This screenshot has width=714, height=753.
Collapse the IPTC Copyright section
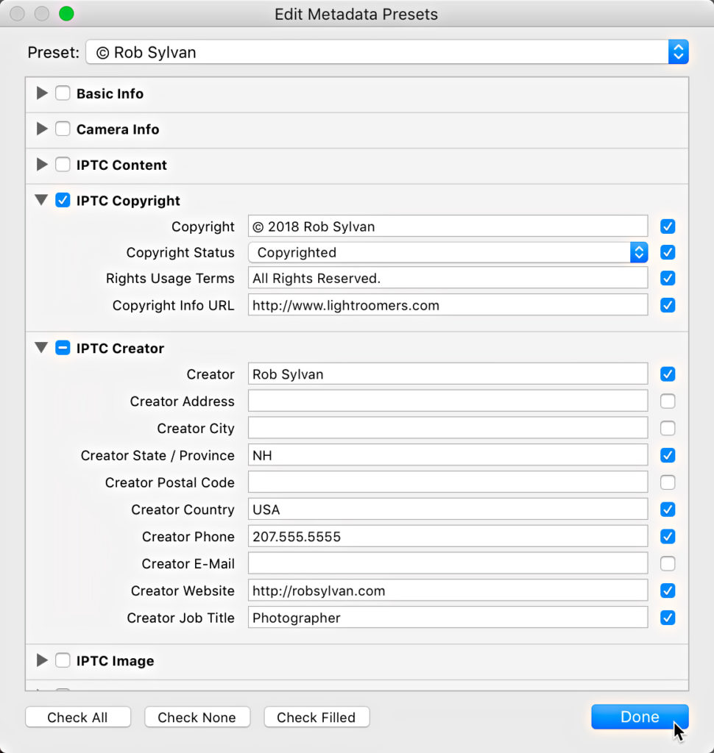click(x=42, y=200)
